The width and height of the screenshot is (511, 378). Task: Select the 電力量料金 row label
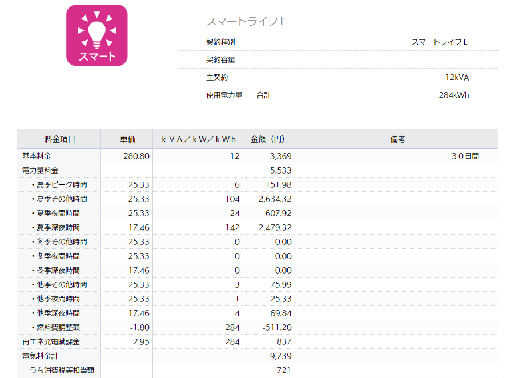click(40, 170)
